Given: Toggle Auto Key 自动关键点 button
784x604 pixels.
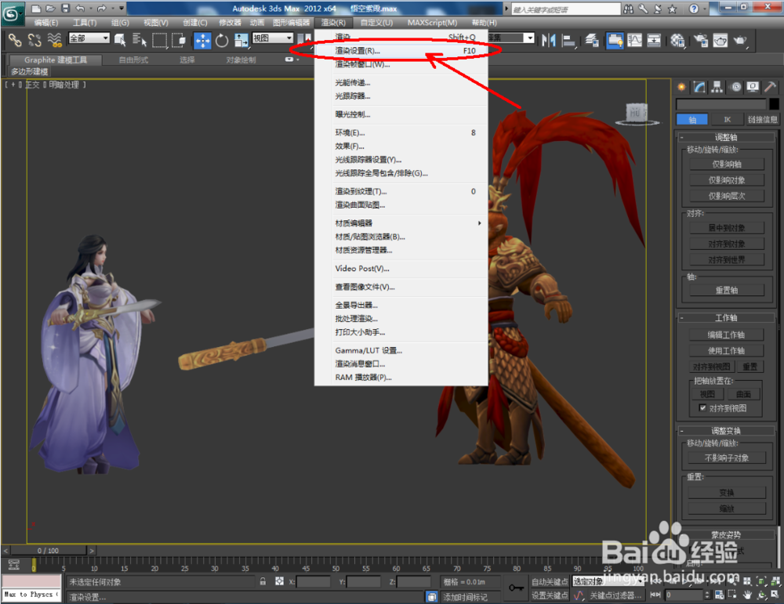Looking at the screenshot, I should point(549,581).
